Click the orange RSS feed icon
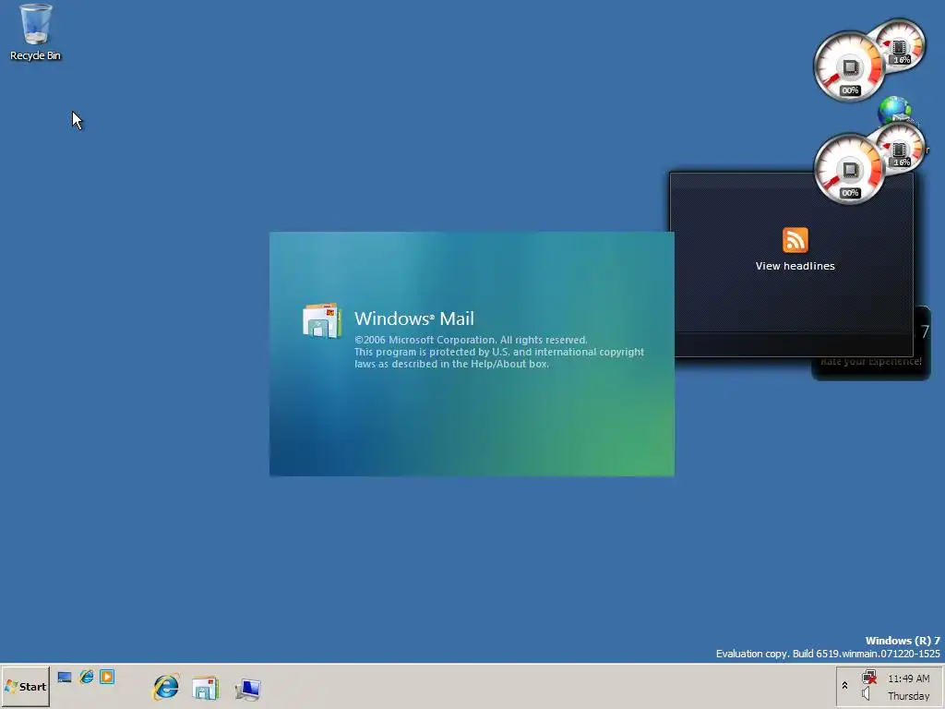This screenshot has height=709, width=945. coord(795,240)
